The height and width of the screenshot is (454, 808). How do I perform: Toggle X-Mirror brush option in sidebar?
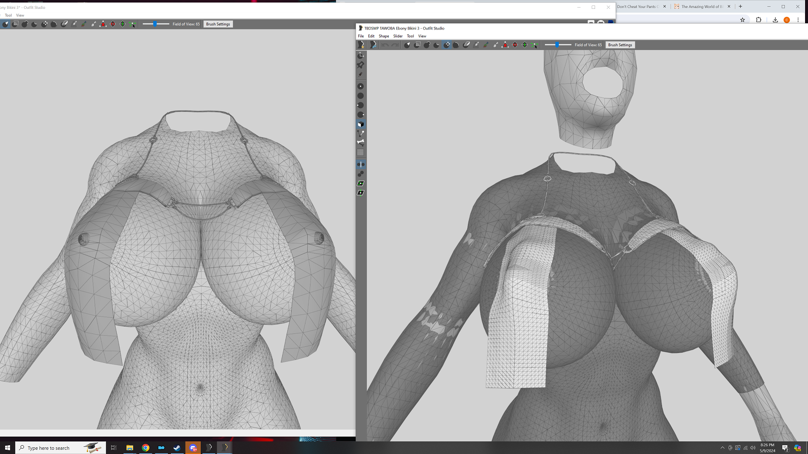(x=361, y=164)
